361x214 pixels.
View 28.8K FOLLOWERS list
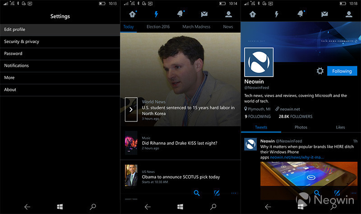pyautogui.click(x=296, y=116)
